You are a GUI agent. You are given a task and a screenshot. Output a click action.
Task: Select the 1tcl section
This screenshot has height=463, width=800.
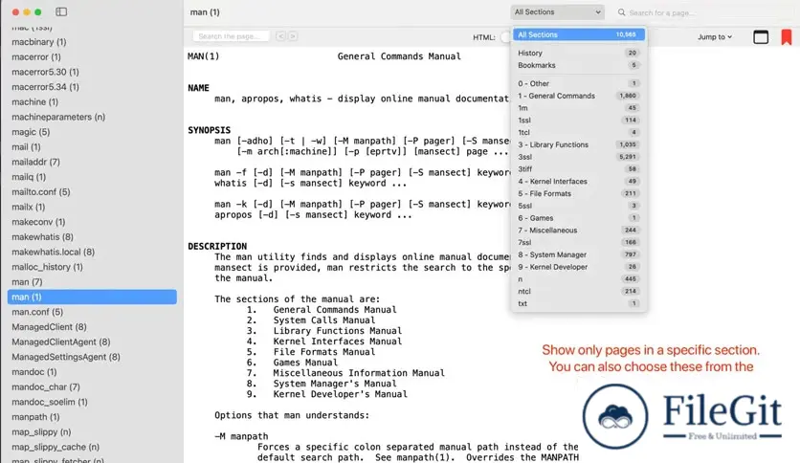[579, 133]
